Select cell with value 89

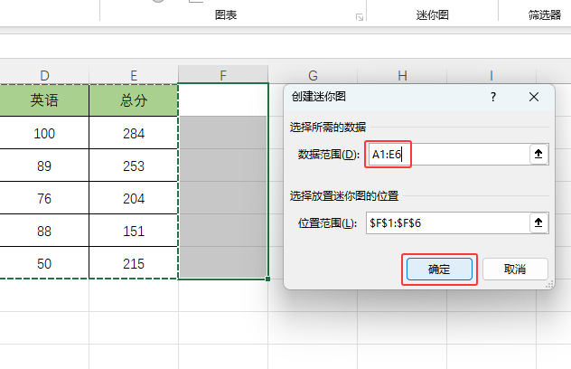coord(44,166)
